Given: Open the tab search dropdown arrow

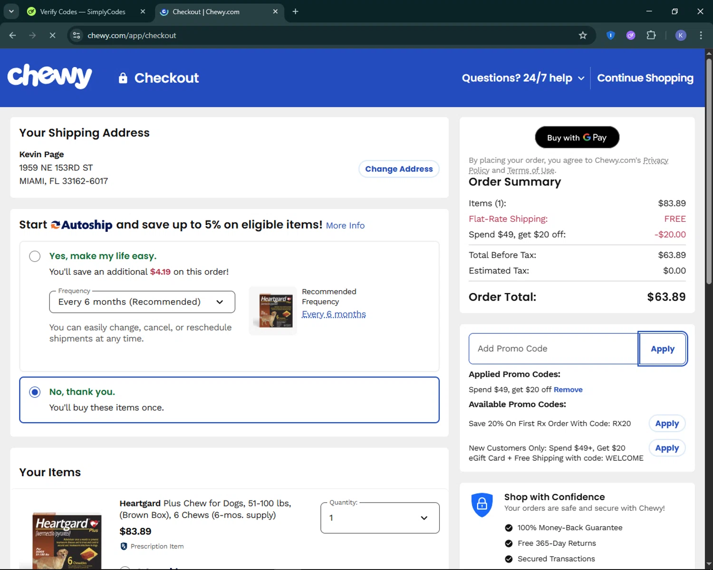Looking at the screenshot, I should pyautogui.click(x=11, y=11).
